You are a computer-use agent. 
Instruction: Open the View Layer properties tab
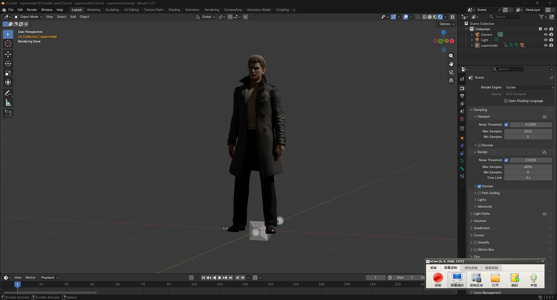462,103
